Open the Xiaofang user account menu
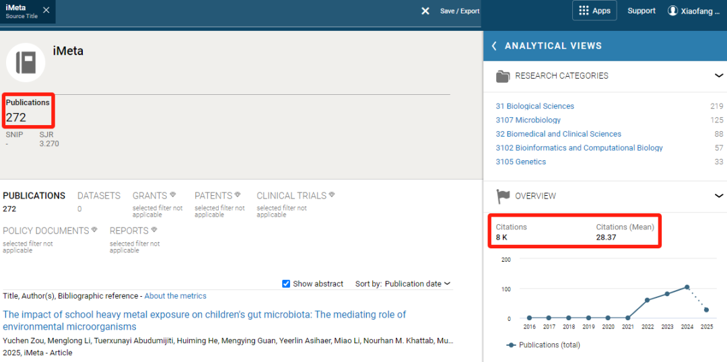Viewport: 727px width, 362px height. pyautogui.click(x=693, y=11)
